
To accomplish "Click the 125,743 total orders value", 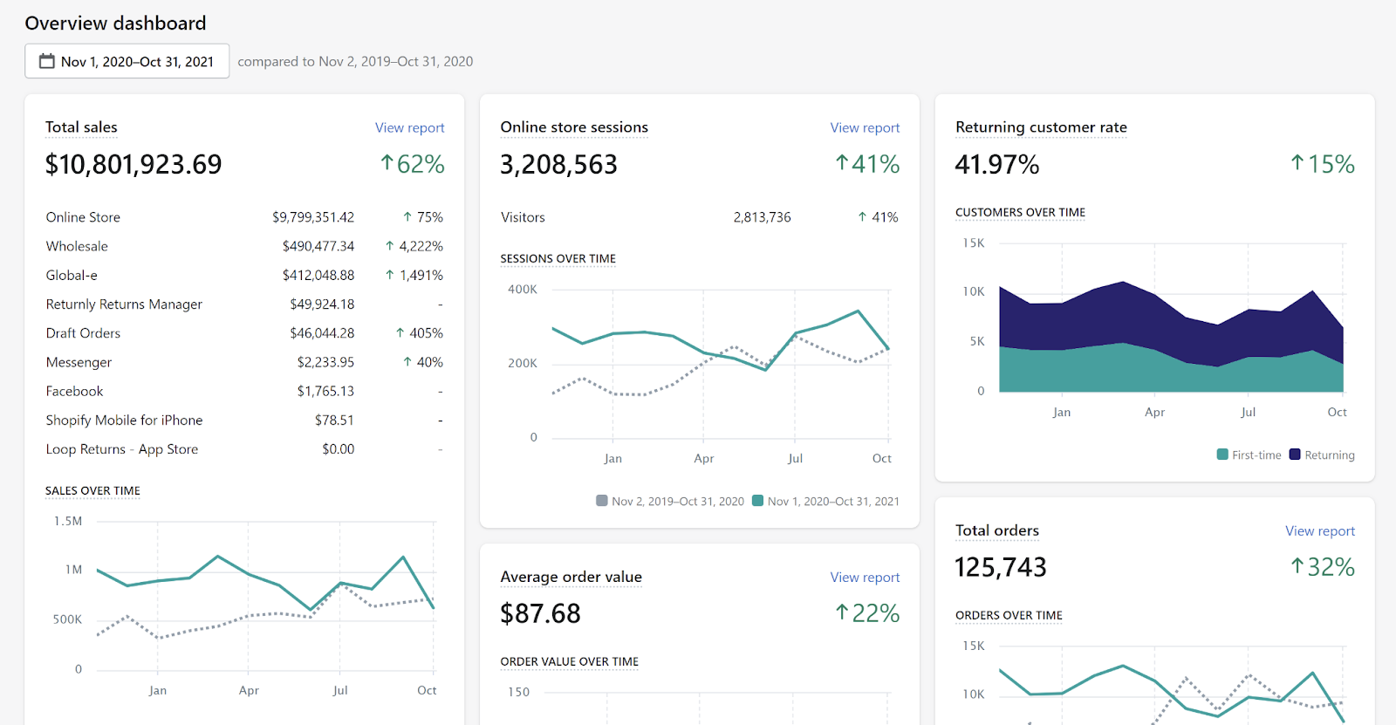I will pyautogui.click(x=1001, y=567).
